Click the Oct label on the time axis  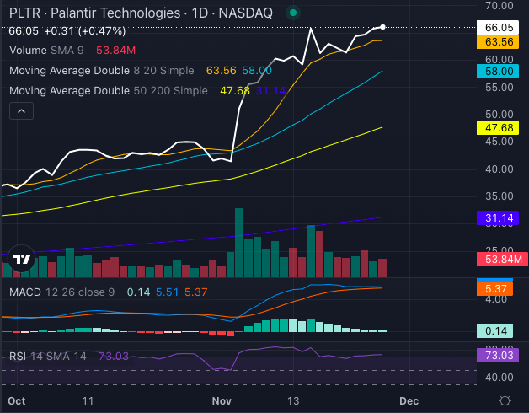pos(16,400)
